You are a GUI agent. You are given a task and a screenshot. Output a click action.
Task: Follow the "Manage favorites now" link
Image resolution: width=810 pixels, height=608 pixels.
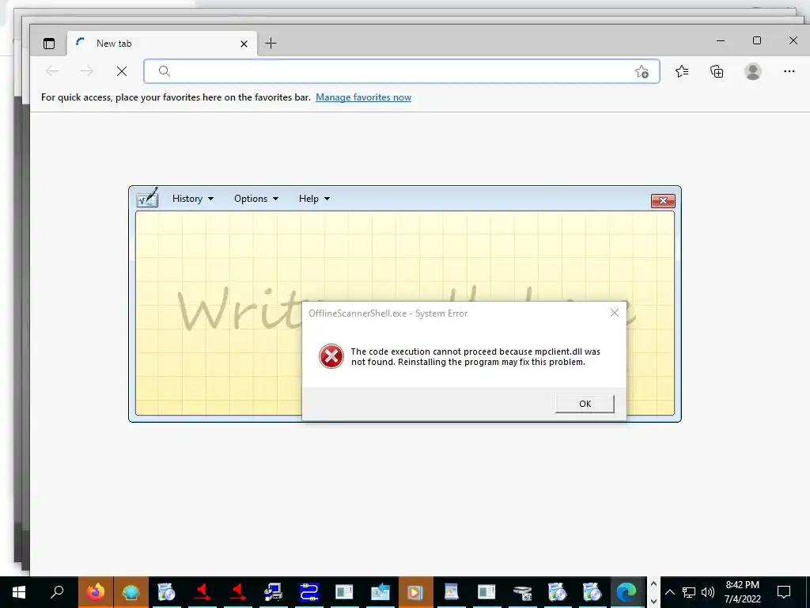click(363, 97)
